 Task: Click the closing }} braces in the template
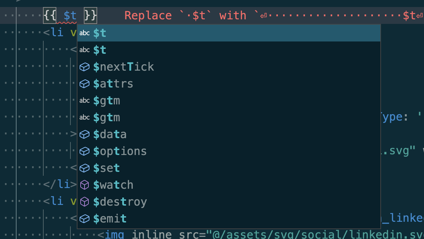click(x=90, y=15)
